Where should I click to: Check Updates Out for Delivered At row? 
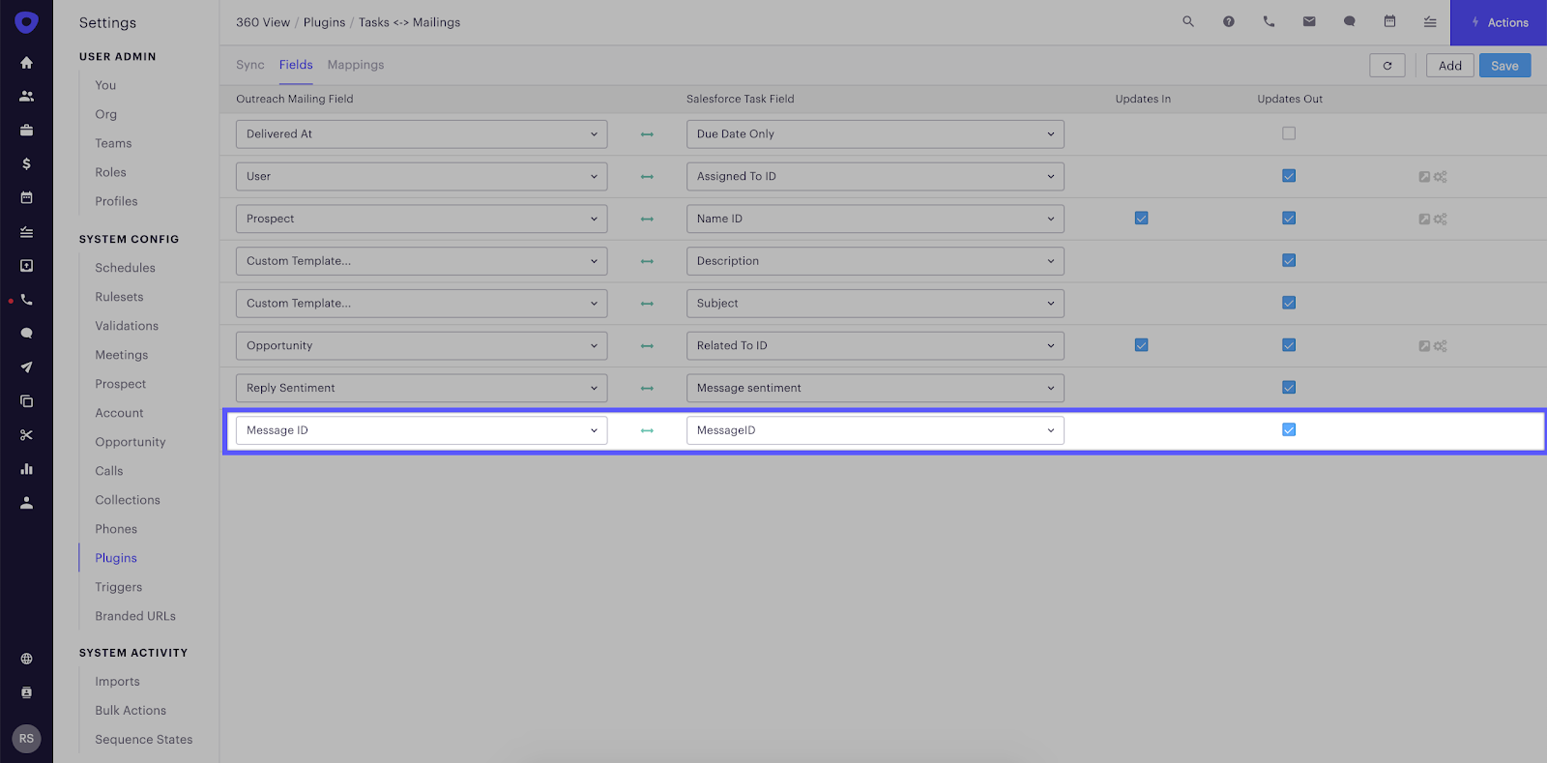[1289, 133]
